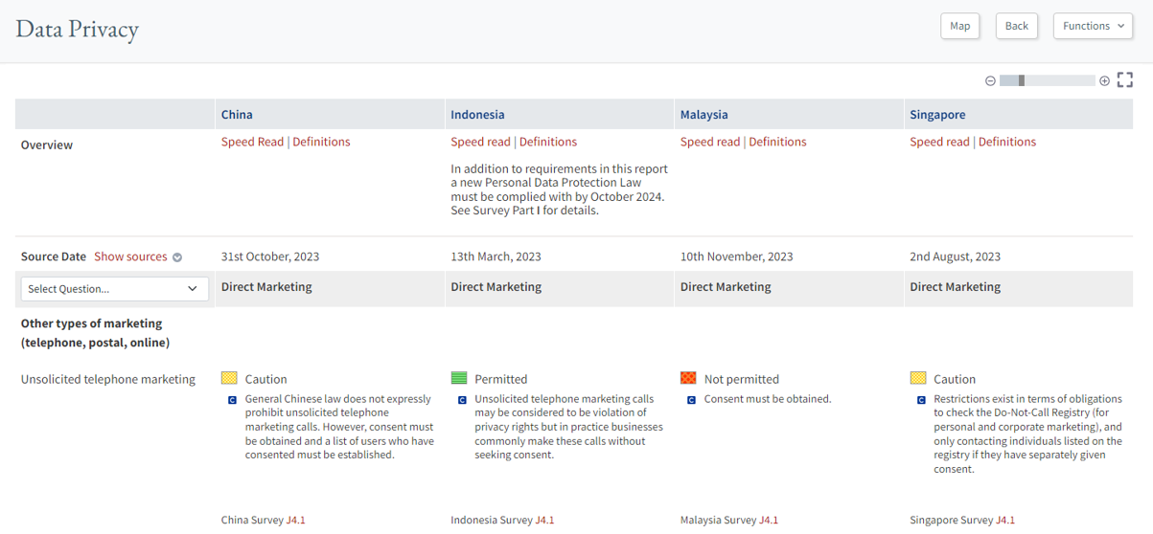This screenshot has width=1153, height=534.
Task: Click the zoom in plus icon
Action: click(x=1104, y=81)
